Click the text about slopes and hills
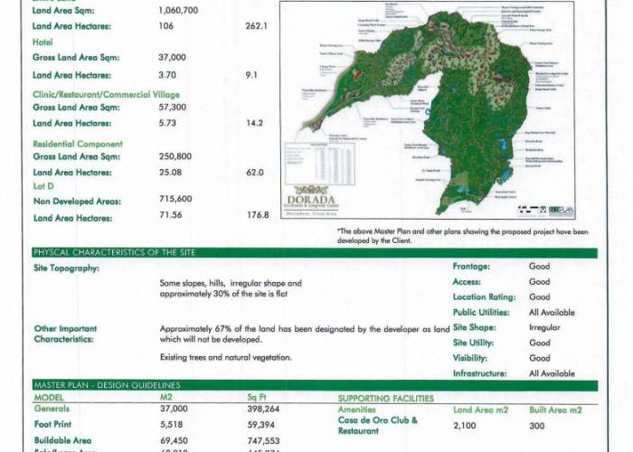 tap(231, 288)
